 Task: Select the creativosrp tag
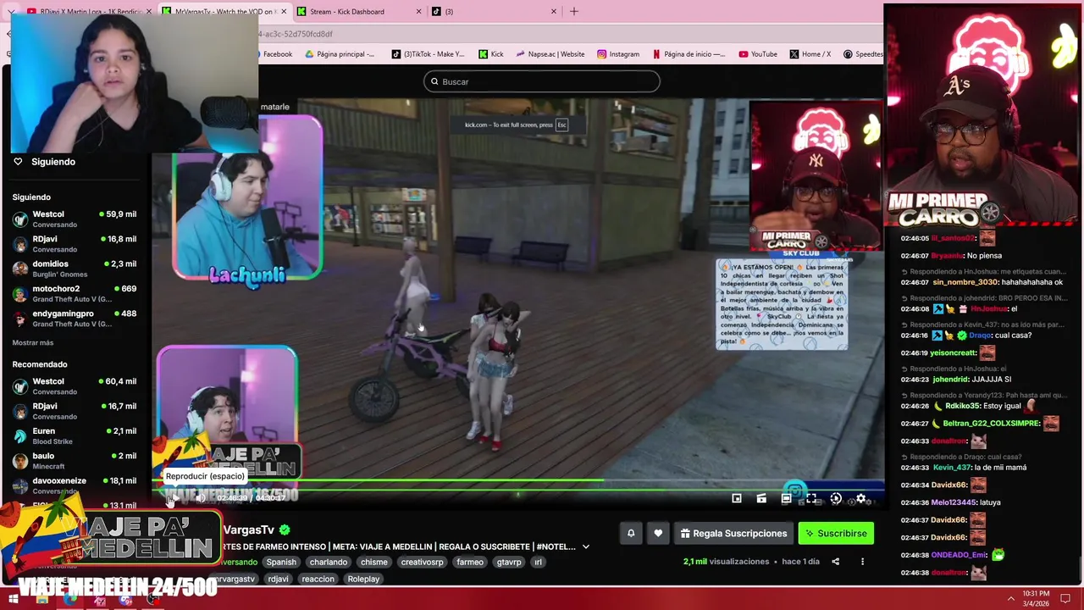pos(422,562)
